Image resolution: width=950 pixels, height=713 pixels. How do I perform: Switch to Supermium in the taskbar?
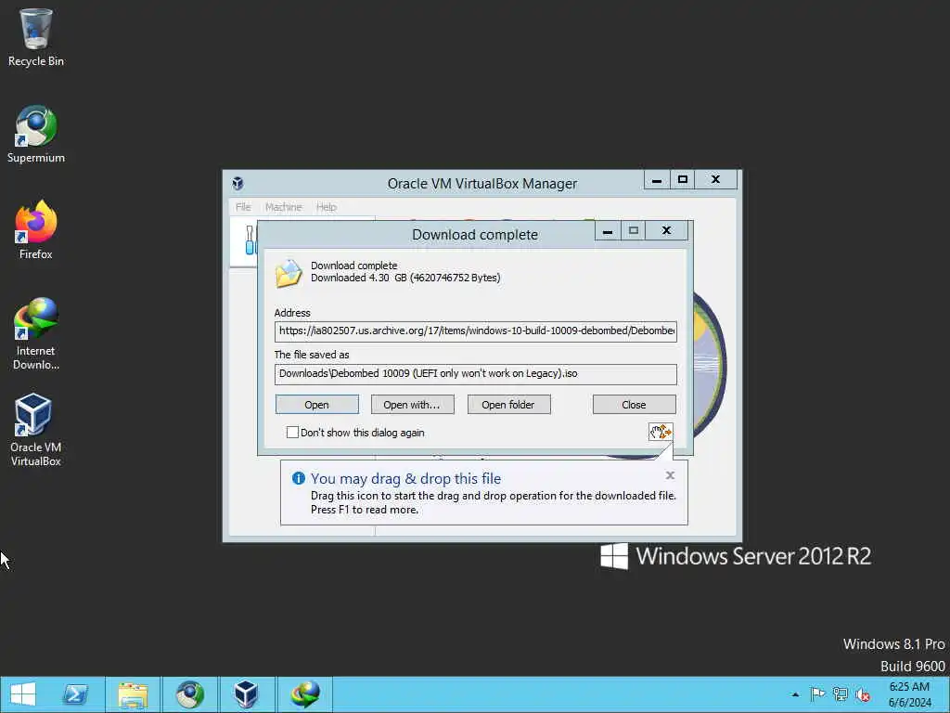point(189,694)
